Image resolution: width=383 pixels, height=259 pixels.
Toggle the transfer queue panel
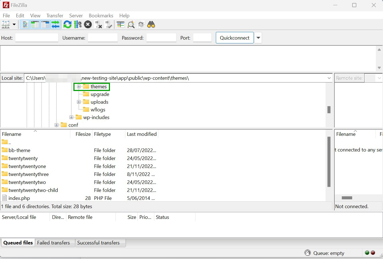[x=56, y=24]
